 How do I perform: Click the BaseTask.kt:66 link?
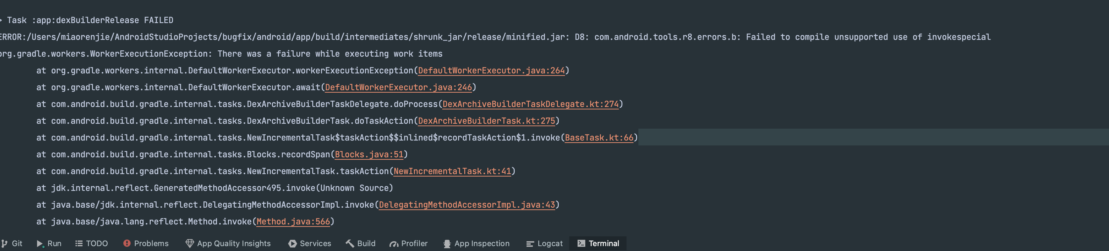click(599, 138)
